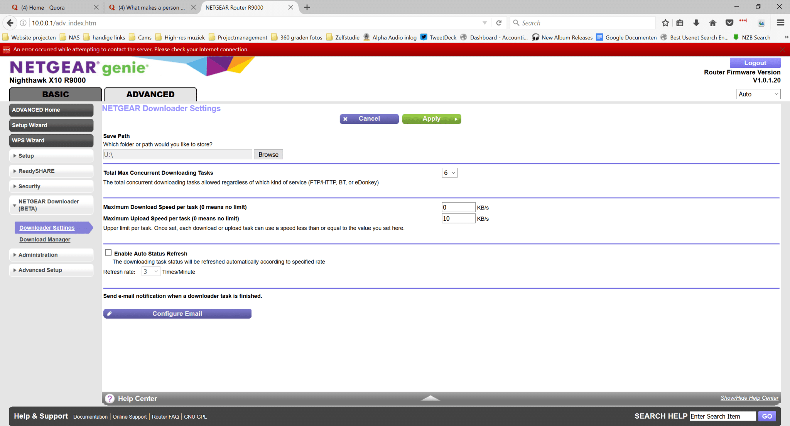Image resolution: width=790 pixels, height=426 pixels.
Task: Open the Downloader Settings link
Action: coord(47,228)
